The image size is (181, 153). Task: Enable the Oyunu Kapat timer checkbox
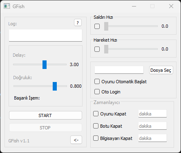[96, 114]
